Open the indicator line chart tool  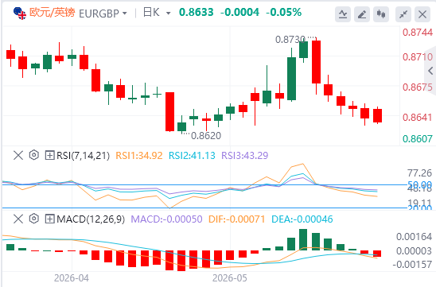point(343,14)
